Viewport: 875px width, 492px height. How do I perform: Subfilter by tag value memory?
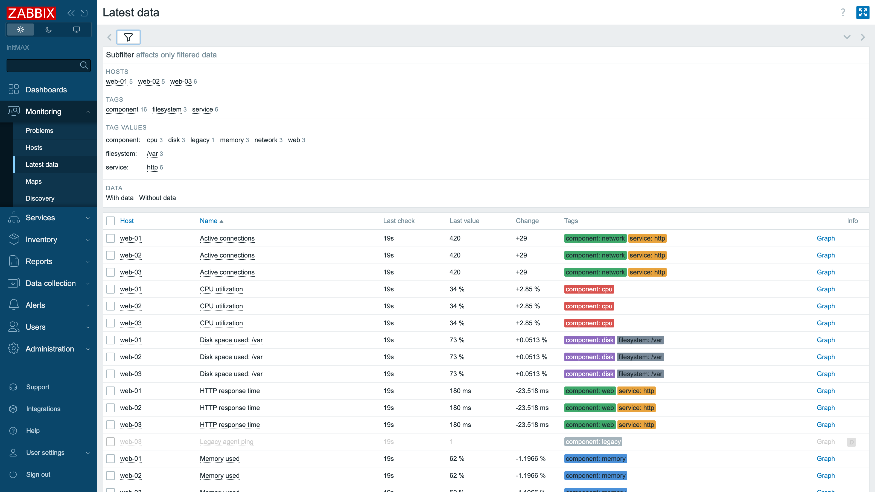point(232,140)
